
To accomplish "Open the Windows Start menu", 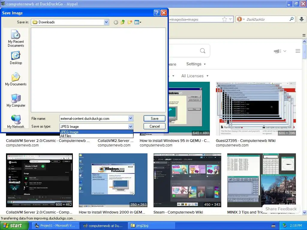I will click(14, 226).
